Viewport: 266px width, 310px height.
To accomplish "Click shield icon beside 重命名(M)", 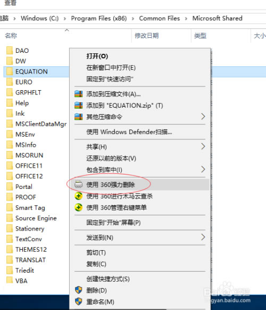I will point(79,301).
